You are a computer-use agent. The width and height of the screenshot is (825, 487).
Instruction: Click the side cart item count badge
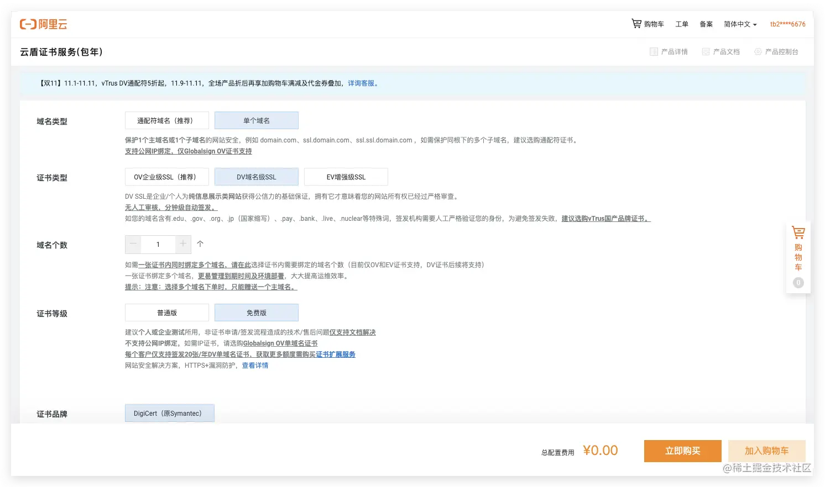798,283
